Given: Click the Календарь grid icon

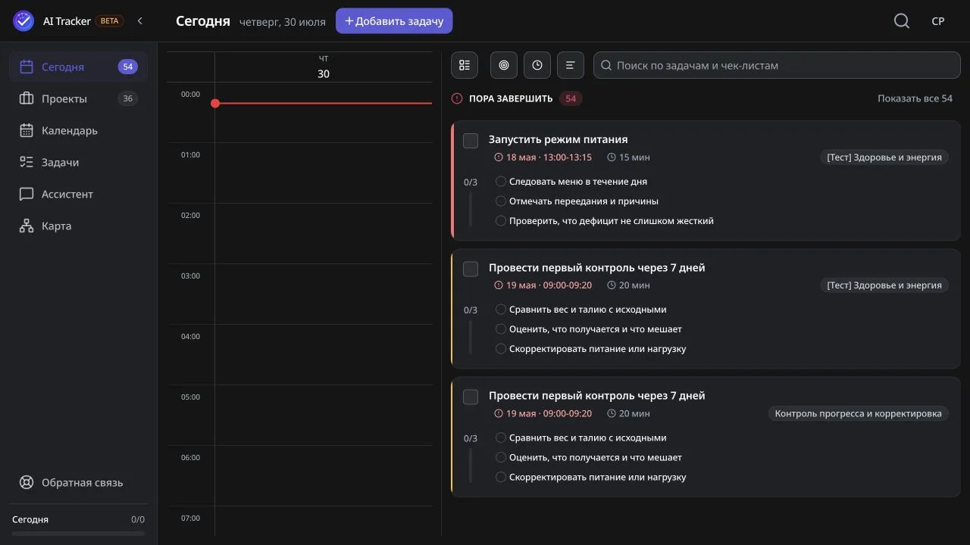Looking at the screenshot, I should [27, 130].
